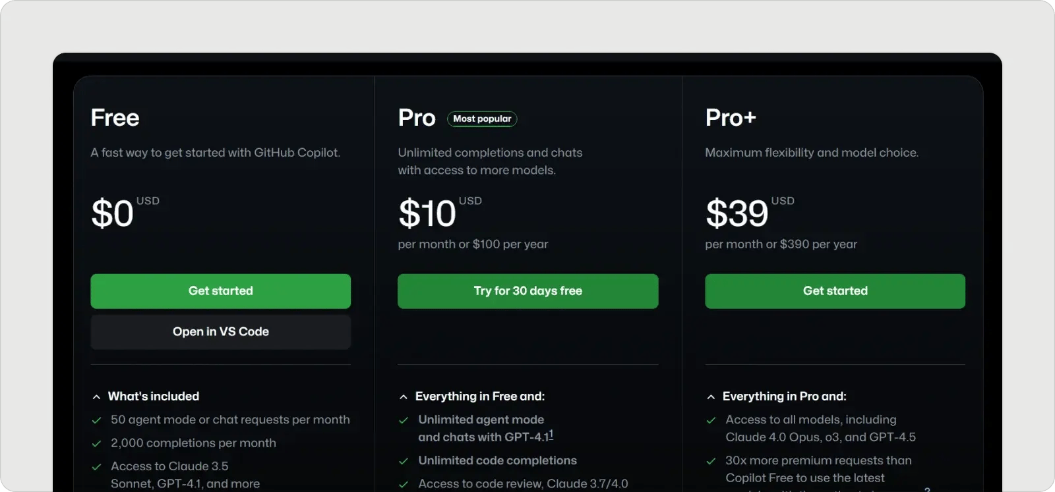Viewport: 1055px width, 492px height.
Task: Open Copilot in VS Code
Action: tap(220, 331)
